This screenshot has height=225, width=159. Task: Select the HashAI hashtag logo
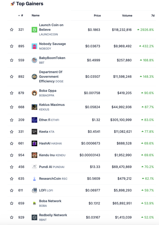(34, 143)
